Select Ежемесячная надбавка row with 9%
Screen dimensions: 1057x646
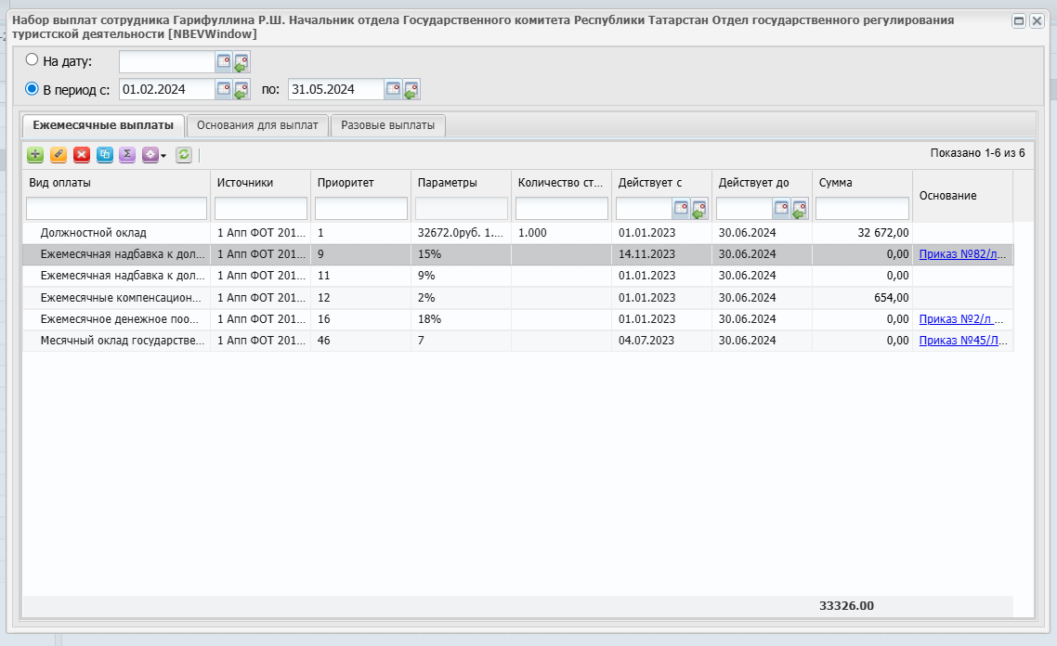click(517, 276)
